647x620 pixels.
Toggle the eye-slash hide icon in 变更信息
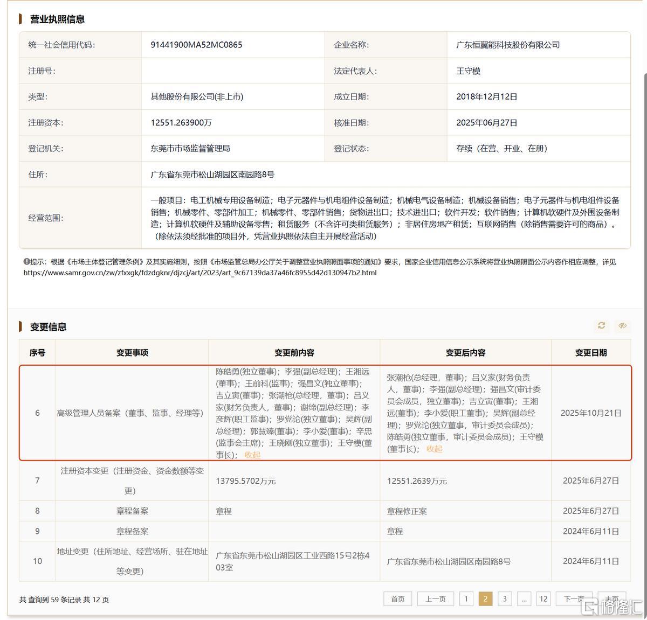(x=622, y=325)
